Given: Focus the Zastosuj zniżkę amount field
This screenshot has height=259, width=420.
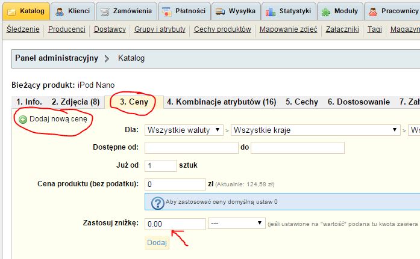Looking at the screenshot, I should (175, 224).
